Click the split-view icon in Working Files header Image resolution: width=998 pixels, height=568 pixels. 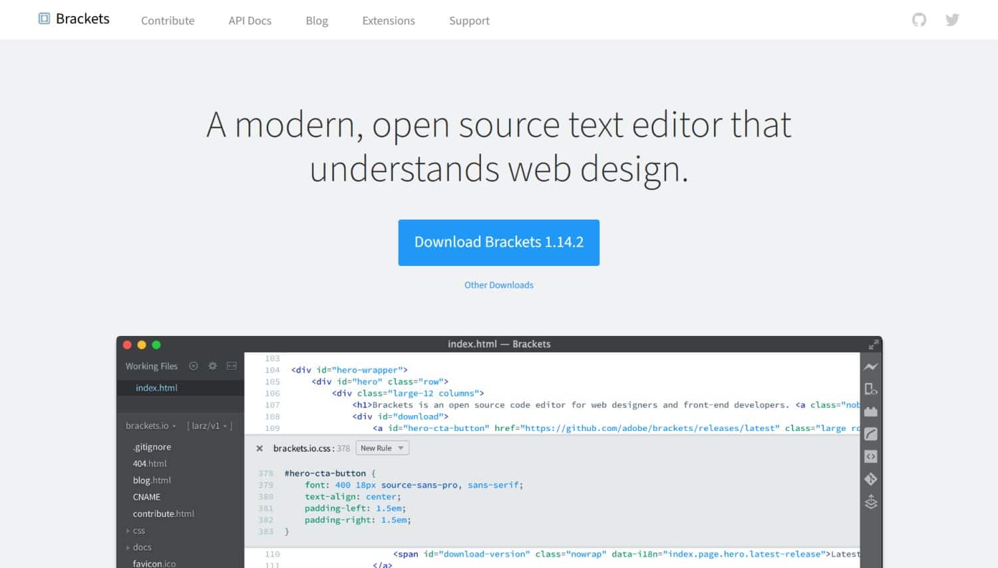[x=231, y=366]
